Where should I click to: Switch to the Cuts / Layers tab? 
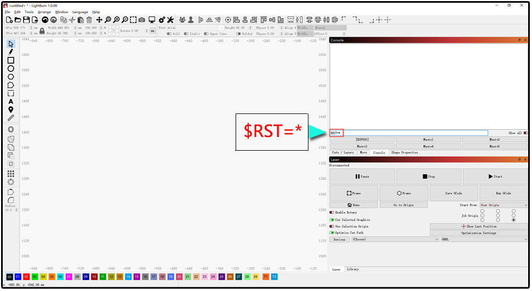[344, 153]
